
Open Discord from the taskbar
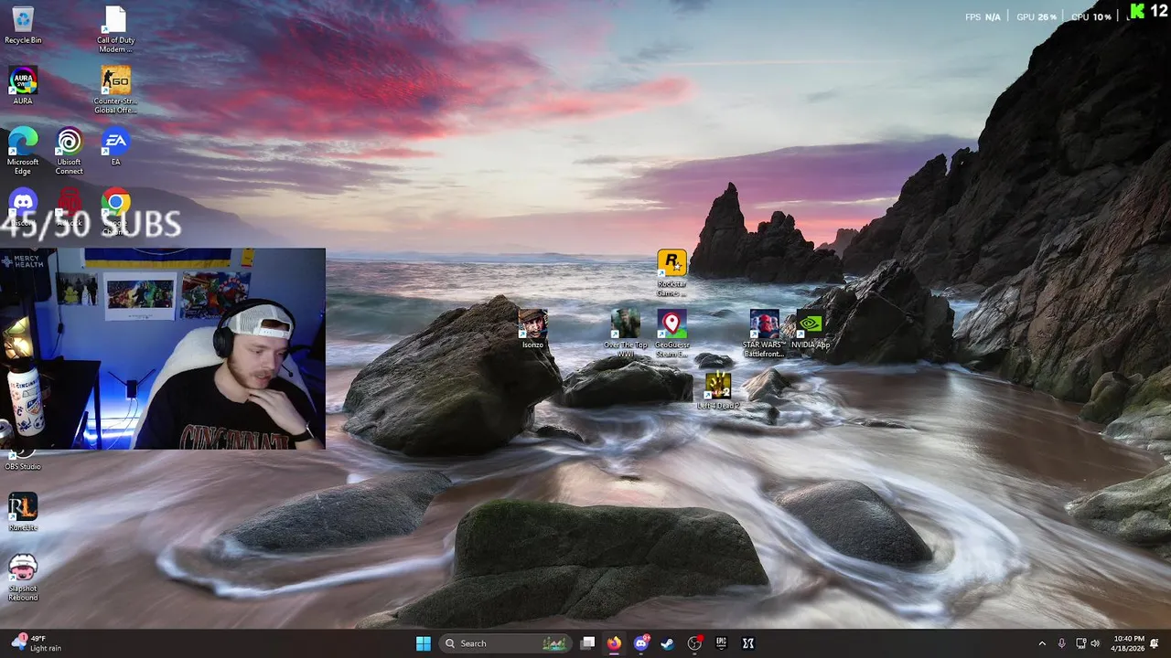tap(641, 643)
